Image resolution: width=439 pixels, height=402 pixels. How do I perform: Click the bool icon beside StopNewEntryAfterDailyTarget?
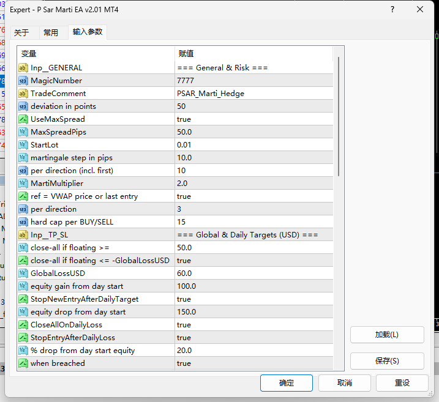click(23, 299)
